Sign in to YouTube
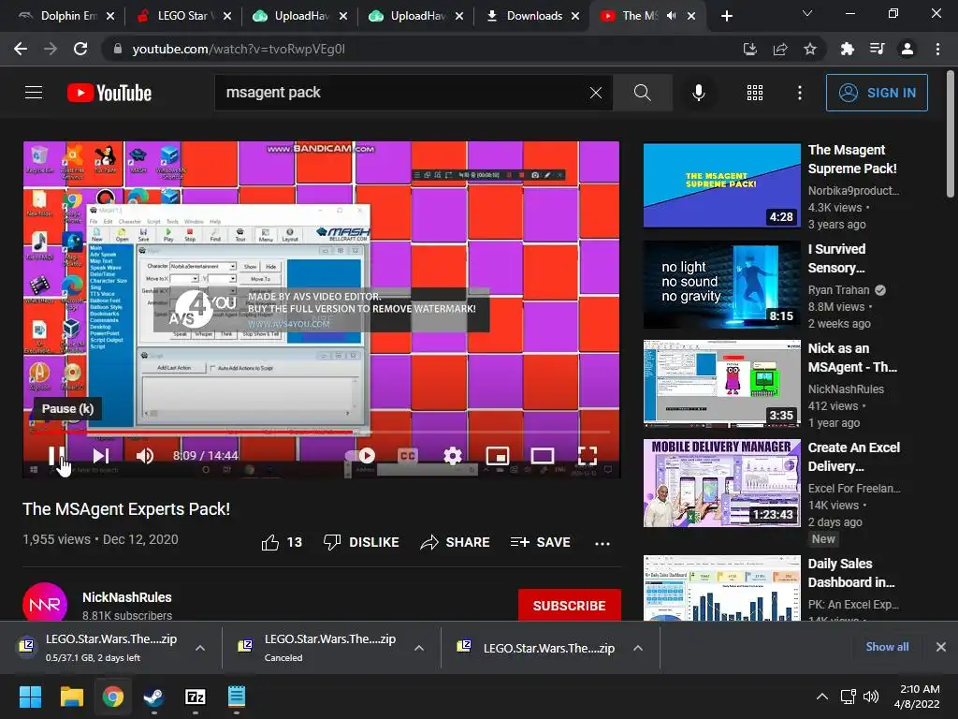This screenshot has width=958, height=719. point(877,93)
